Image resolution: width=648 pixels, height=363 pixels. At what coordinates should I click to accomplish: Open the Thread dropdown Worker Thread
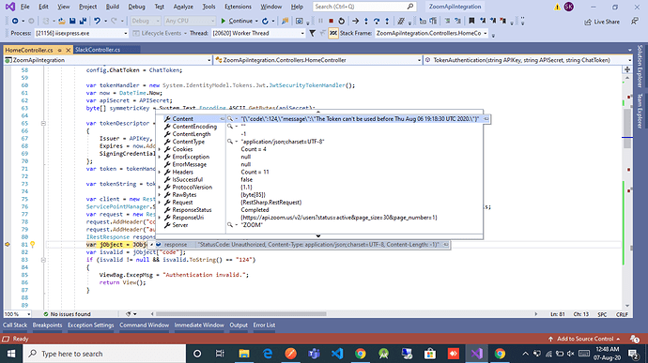point(258,33)
